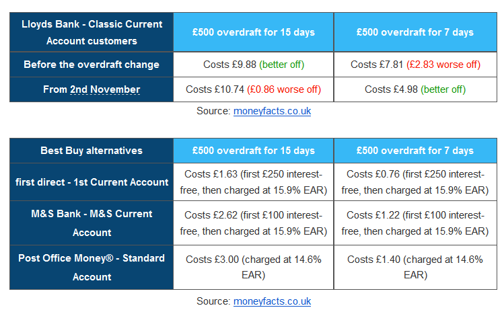This screenshot has width=504, height=312.
Task: Select the "M&S Bank - M&S Current Account" row label
Action: pyautogui.click(x=92, y=223)
